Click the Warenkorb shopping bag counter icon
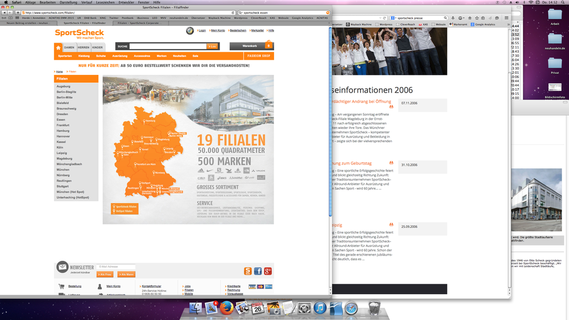This screenshot has width=569, height=320. click(x=268, y=45)
